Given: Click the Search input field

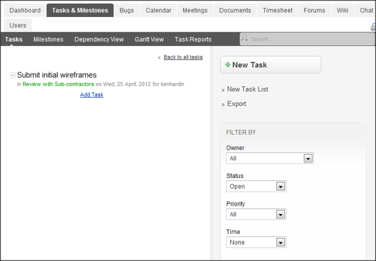Looking at the screenshot, I should tap(307, 39).
